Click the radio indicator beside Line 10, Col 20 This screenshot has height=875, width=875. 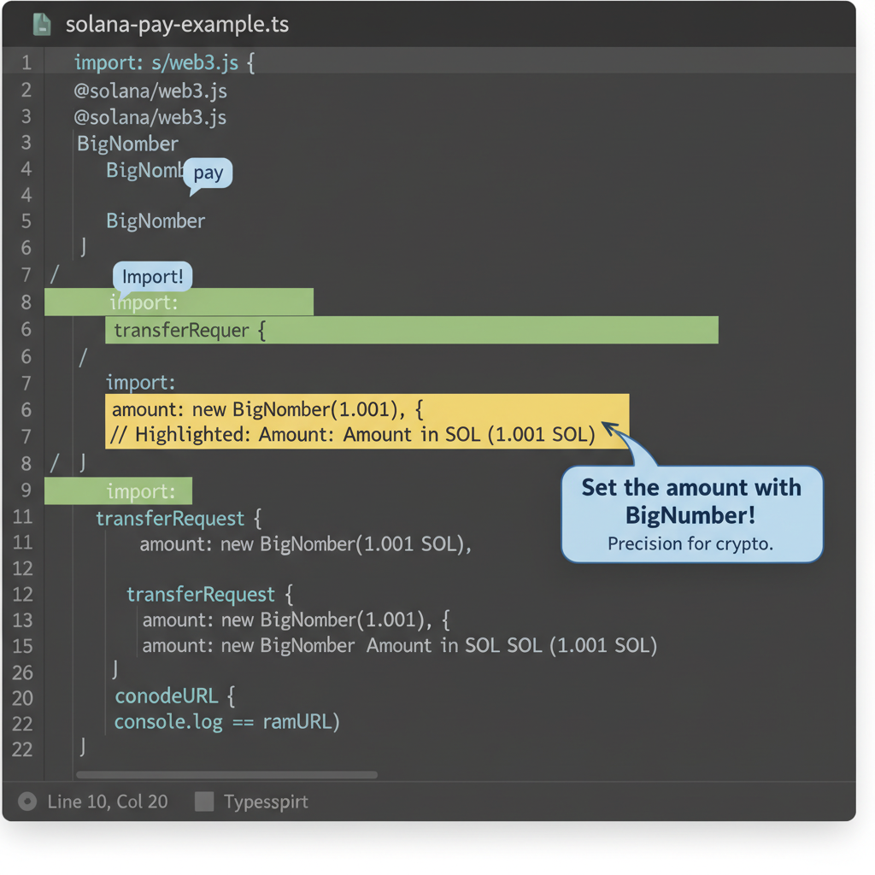click(26, 802)
